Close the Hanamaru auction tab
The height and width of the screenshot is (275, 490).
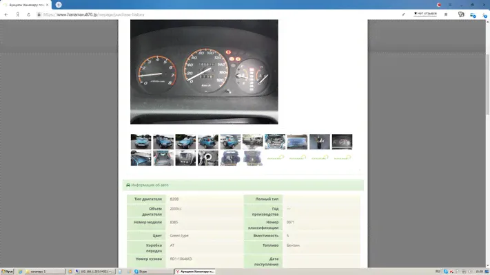coord(47,5)
